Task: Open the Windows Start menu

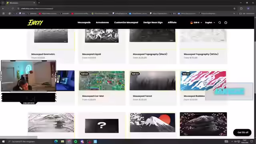Action: click(3, 142)
